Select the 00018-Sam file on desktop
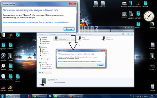Image resolution: width=157 pixels, height=98 pixels. (96, 4)
